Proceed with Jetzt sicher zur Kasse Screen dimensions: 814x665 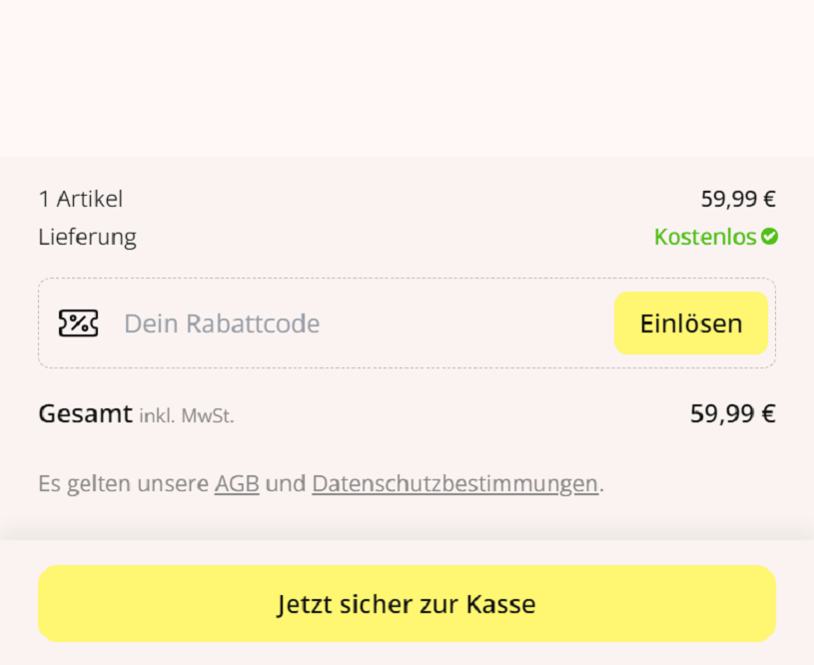point(407,604)
